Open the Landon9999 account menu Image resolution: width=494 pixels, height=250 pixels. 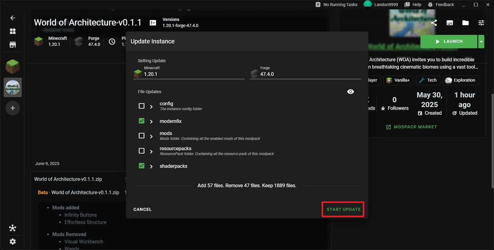click(x=381, y=5)
